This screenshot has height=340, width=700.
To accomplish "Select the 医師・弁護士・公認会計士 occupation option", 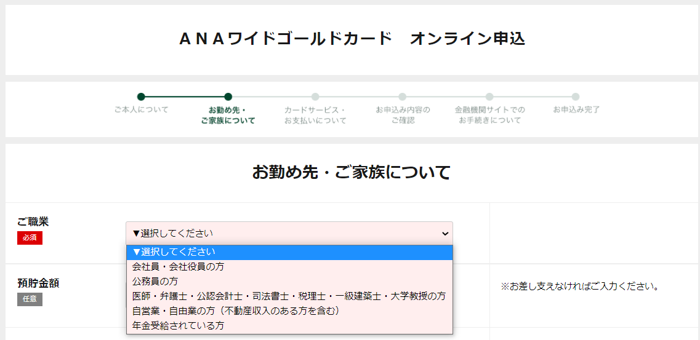I will pyautogui.click(x=289, y=296).
